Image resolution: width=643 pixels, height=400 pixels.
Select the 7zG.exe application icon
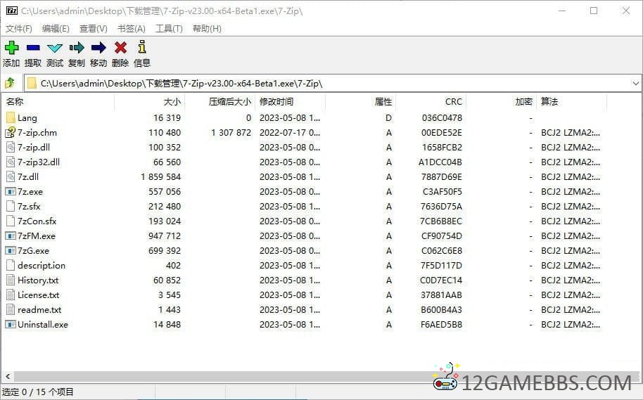11,250
